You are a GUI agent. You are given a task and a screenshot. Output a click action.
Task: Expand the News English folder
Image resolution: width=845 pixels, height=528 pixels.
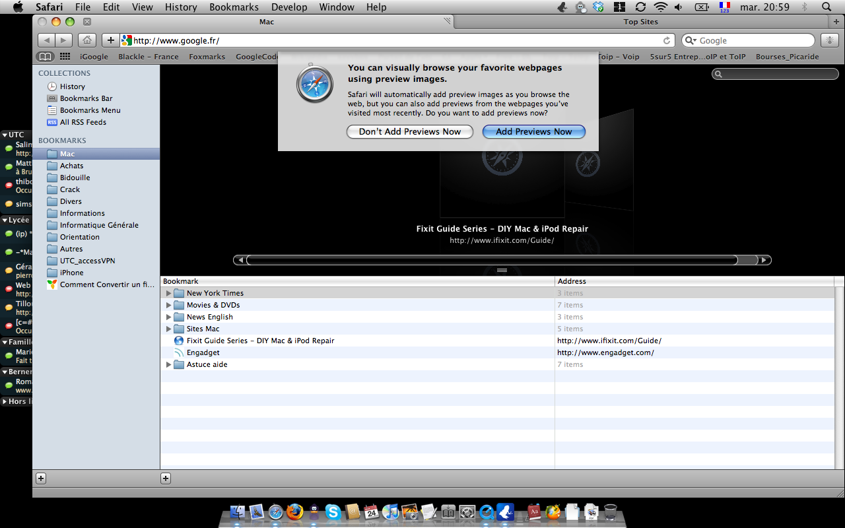coord(168,317)
